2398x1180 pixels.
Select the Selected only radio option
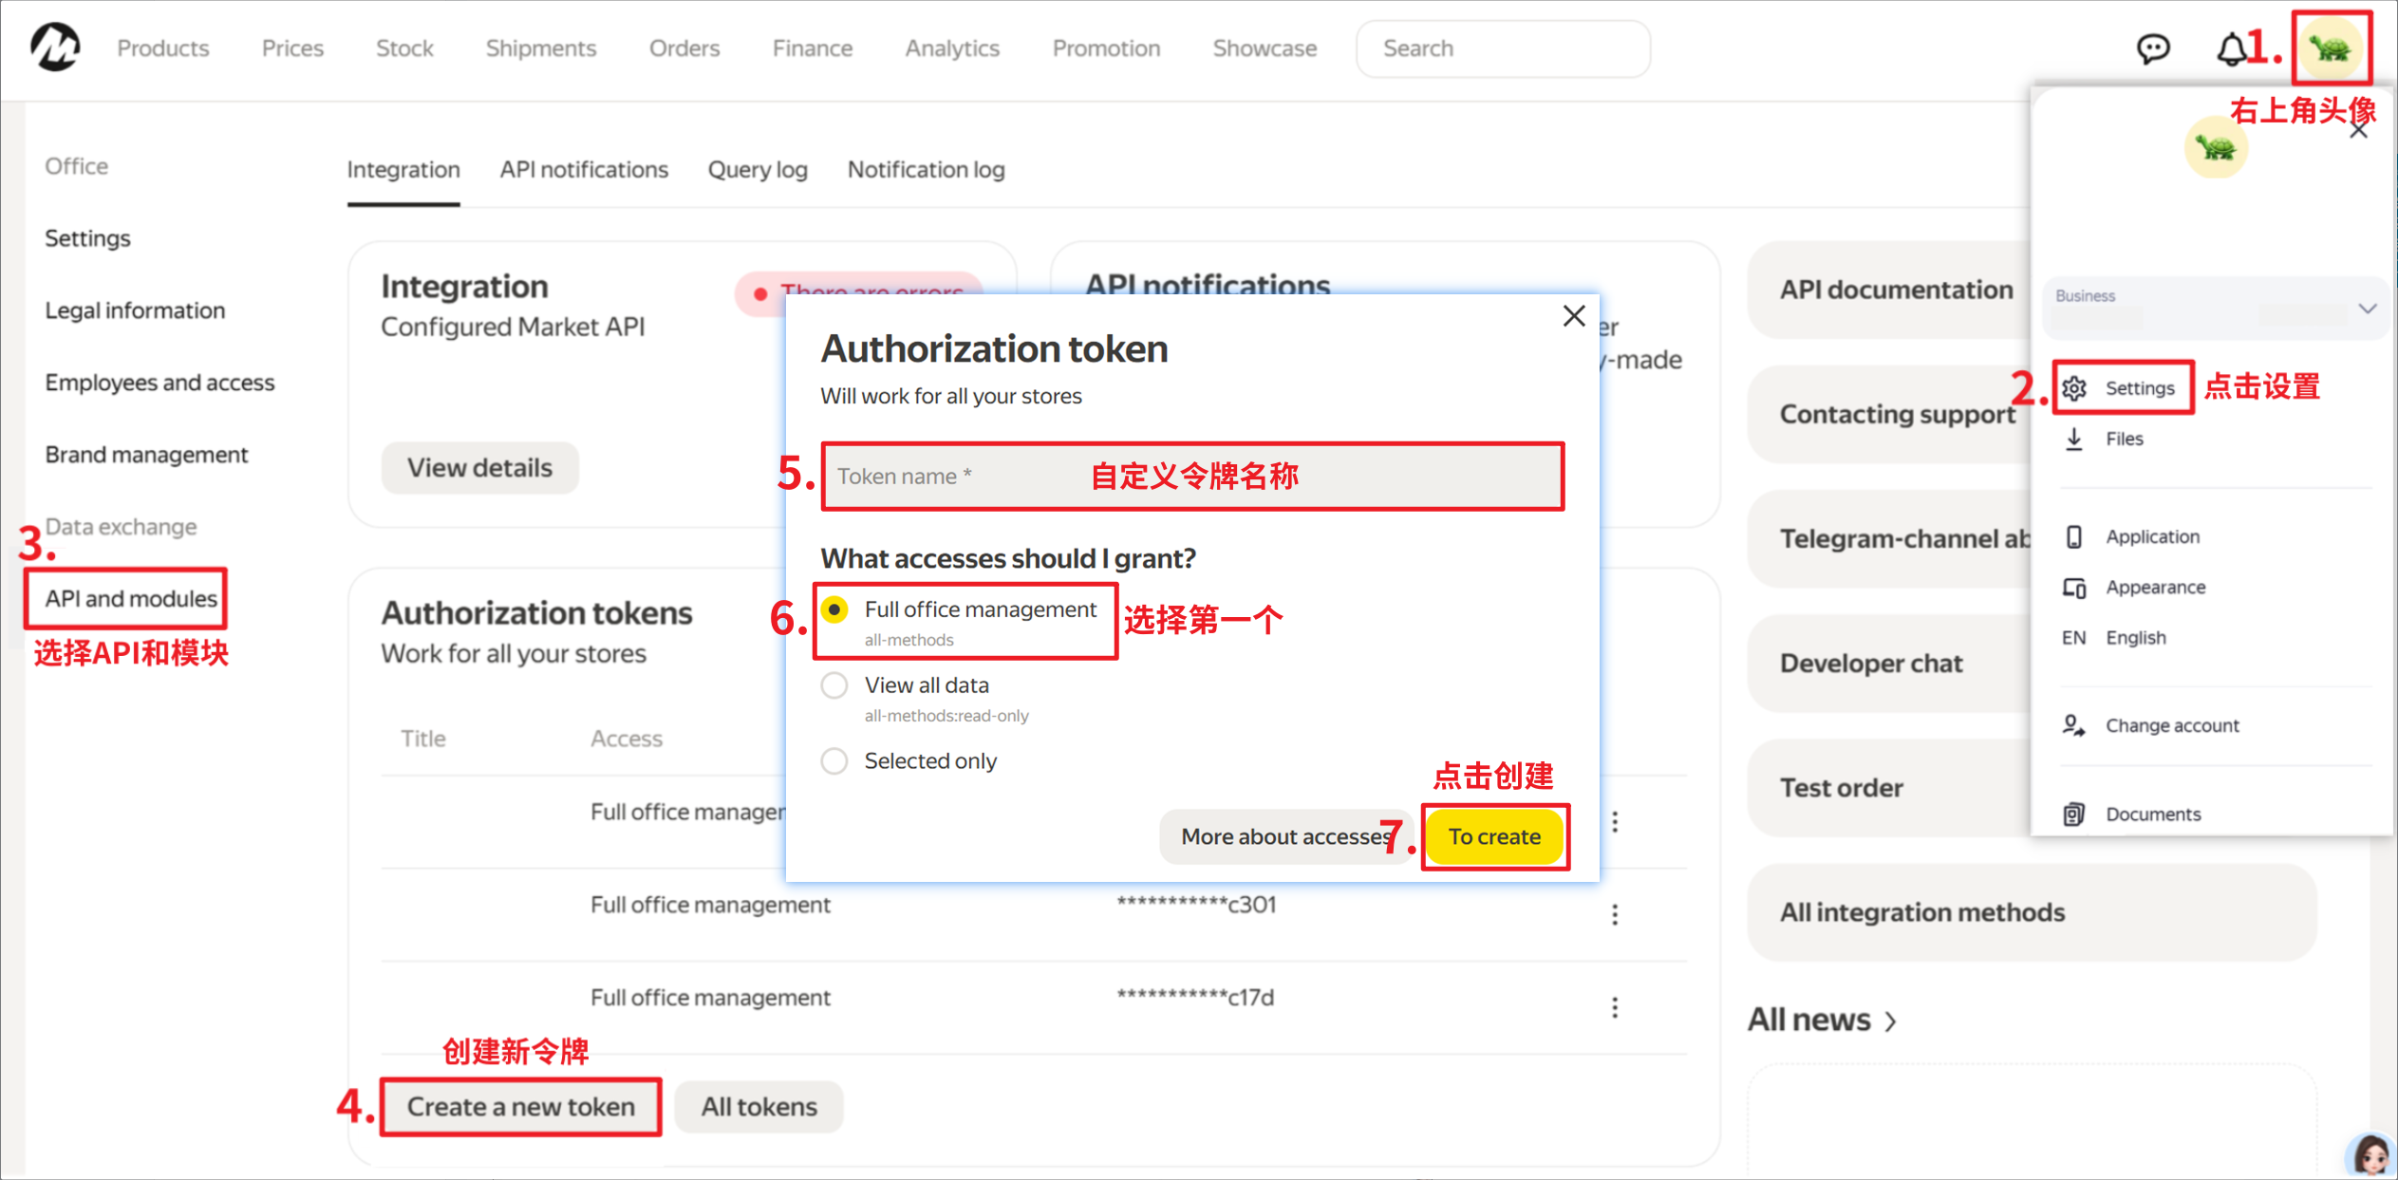[x=834, y=761]
